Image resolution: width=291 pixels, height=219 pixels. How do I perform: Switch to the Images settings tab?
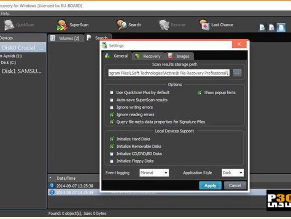tap(180, 56)
